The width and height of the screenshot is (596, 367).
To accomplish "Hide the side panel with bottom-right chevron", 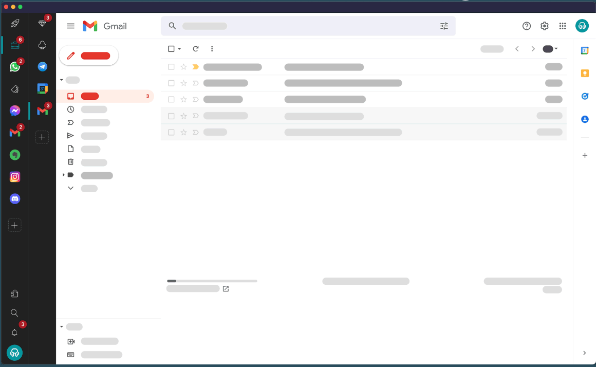I will [584, 353].
